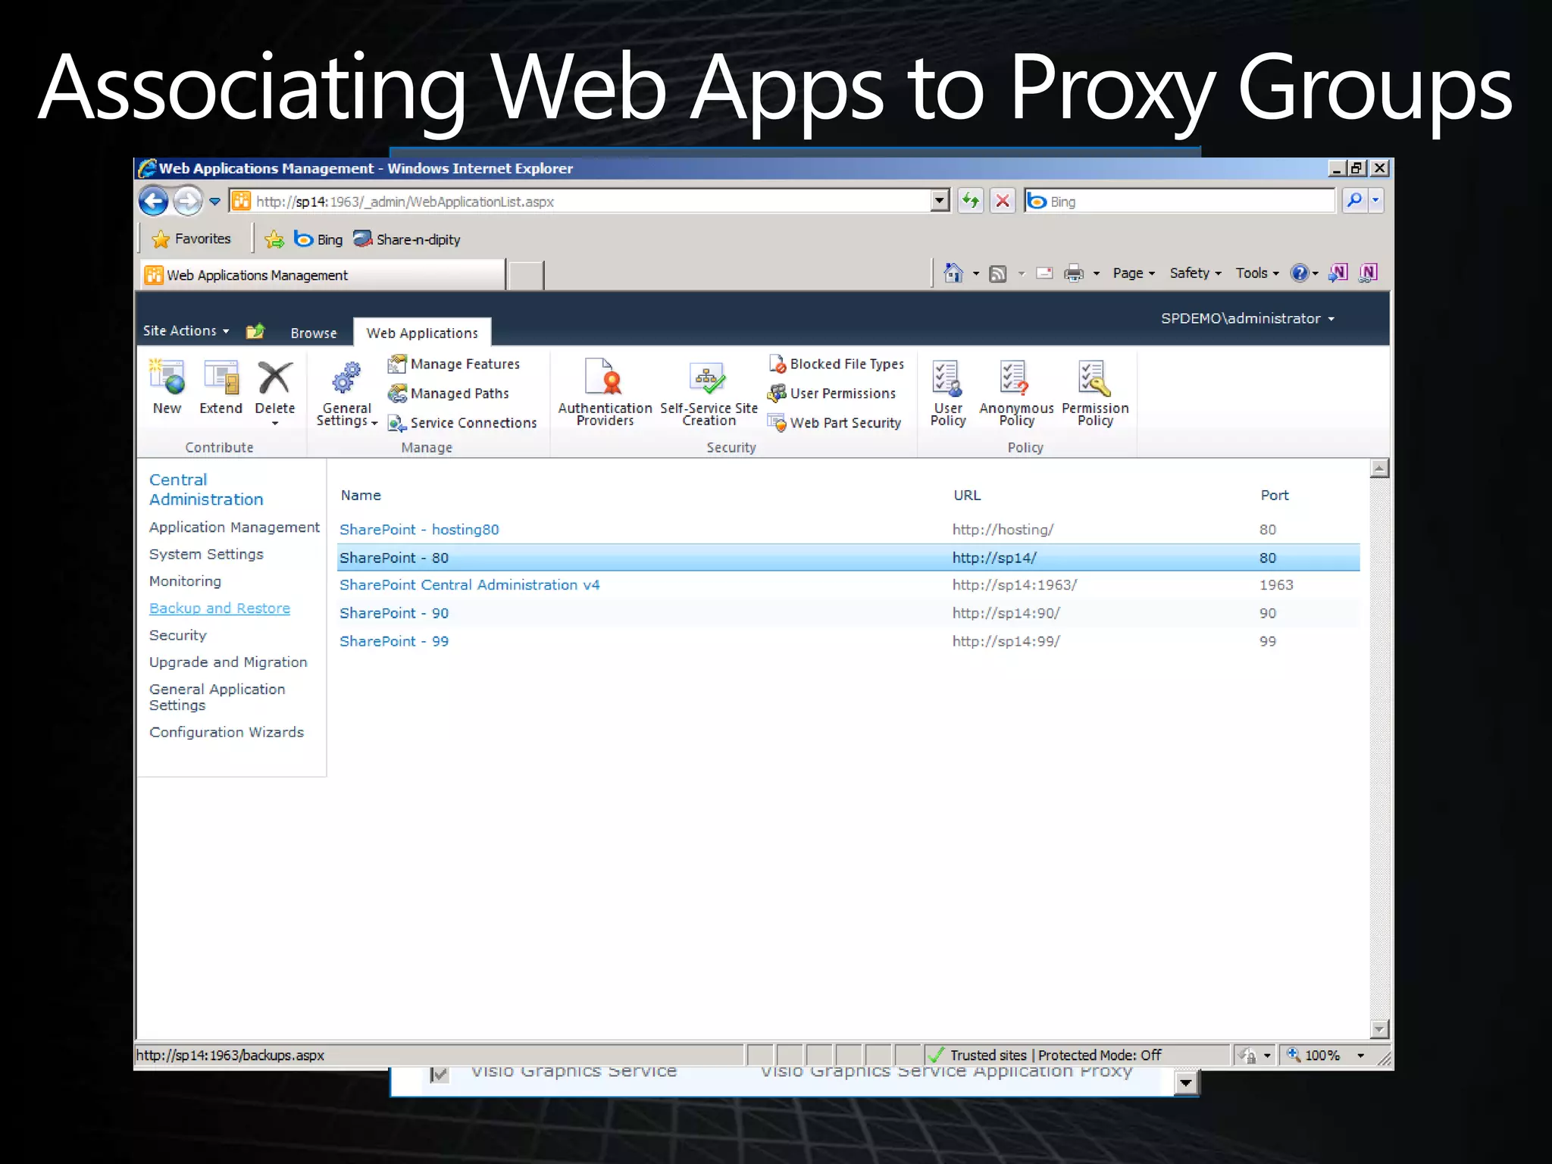Screen dimensions: 1552x1164
Task: Open Blocked File Types
Action: 837,365
